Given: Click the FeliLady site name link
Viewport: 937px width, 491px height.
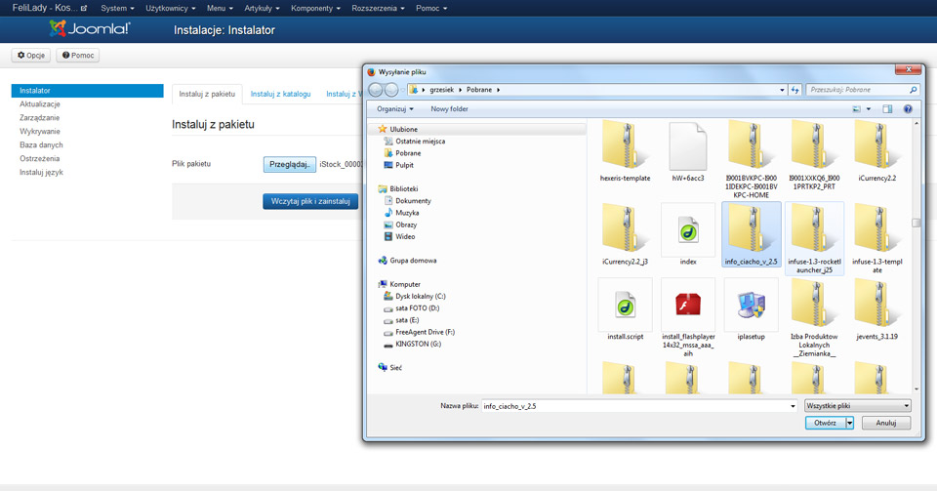Looking at the screenshot, I should click(x=50, y=8).
